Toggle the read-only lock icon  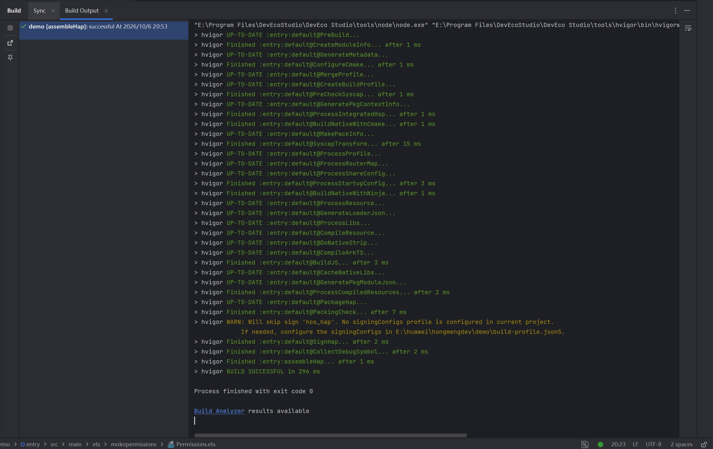pyautogui.click(x=704, y=444)
